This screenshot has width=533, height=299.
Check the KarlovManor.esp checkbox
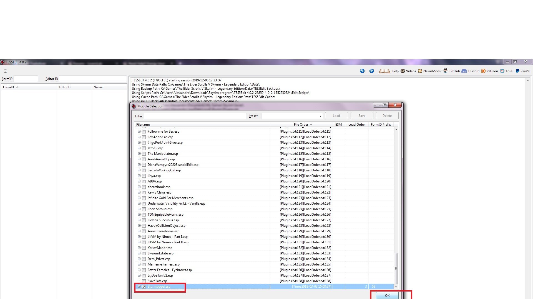(x=144, y=248)
